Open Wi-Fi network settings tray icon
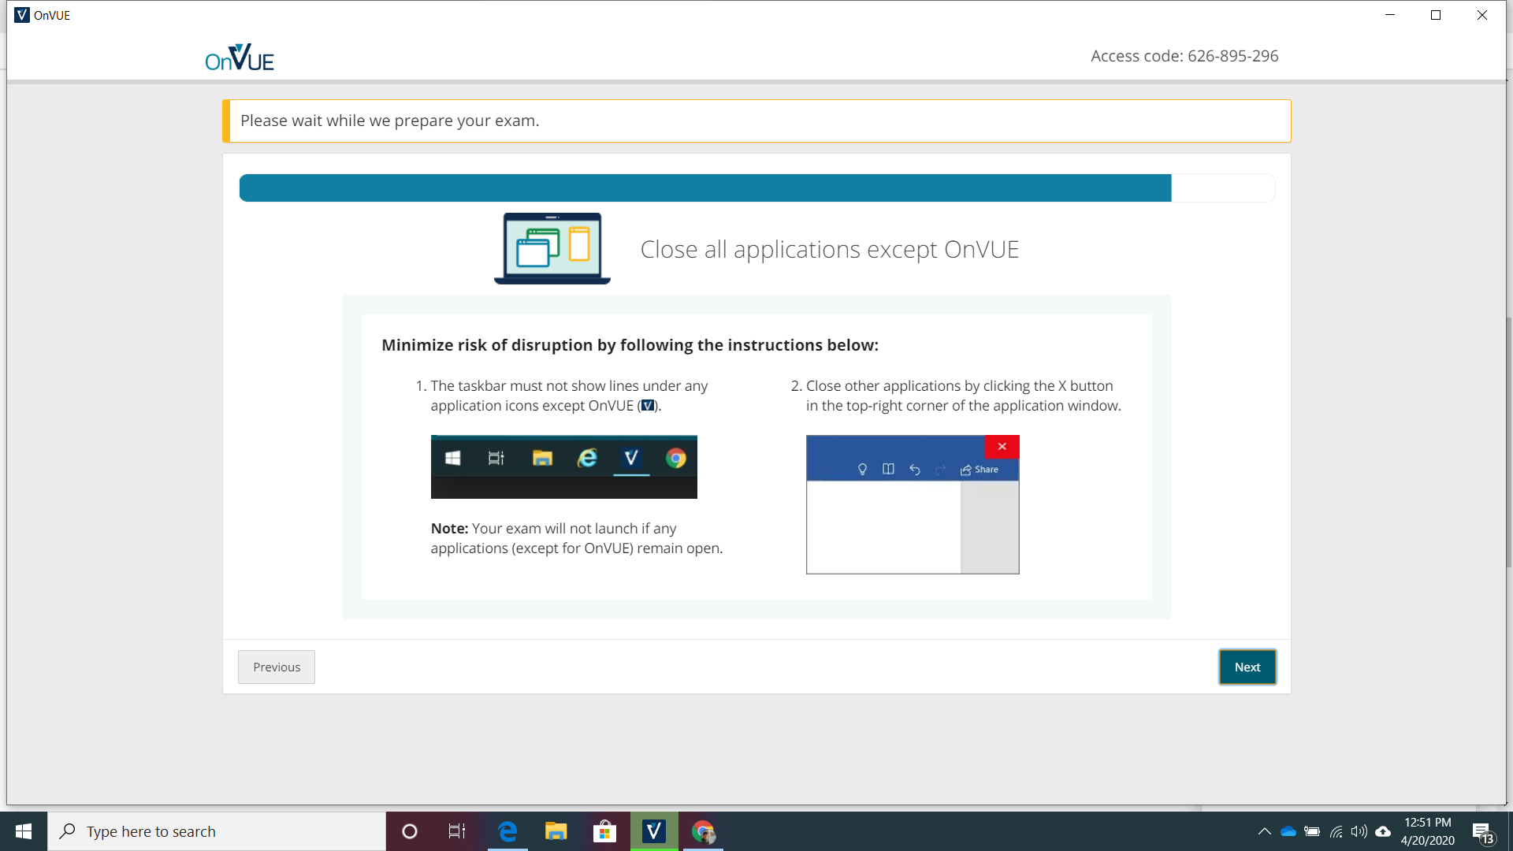The height and width of the screenshot is (851, 1513). pos(1336,831)
